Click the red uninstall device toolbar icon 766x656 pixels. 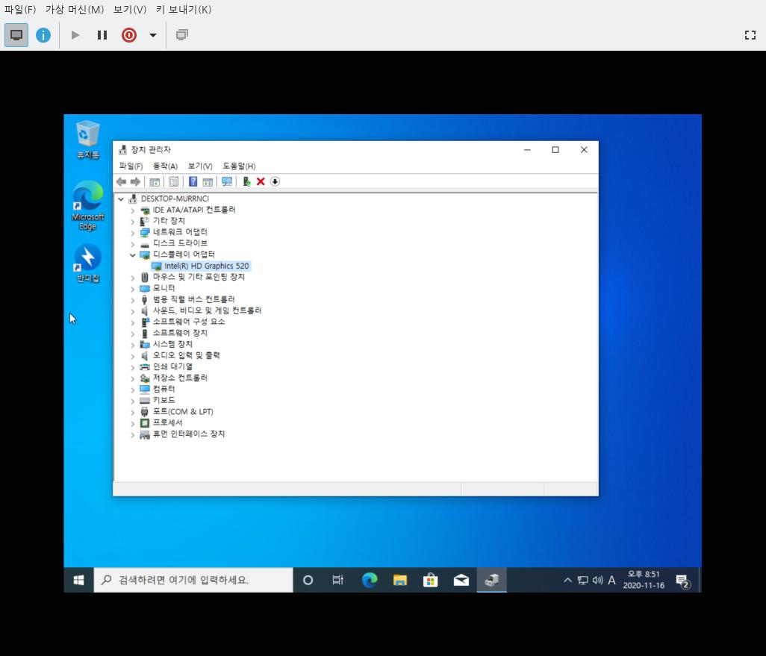click(x=261, y=181)
